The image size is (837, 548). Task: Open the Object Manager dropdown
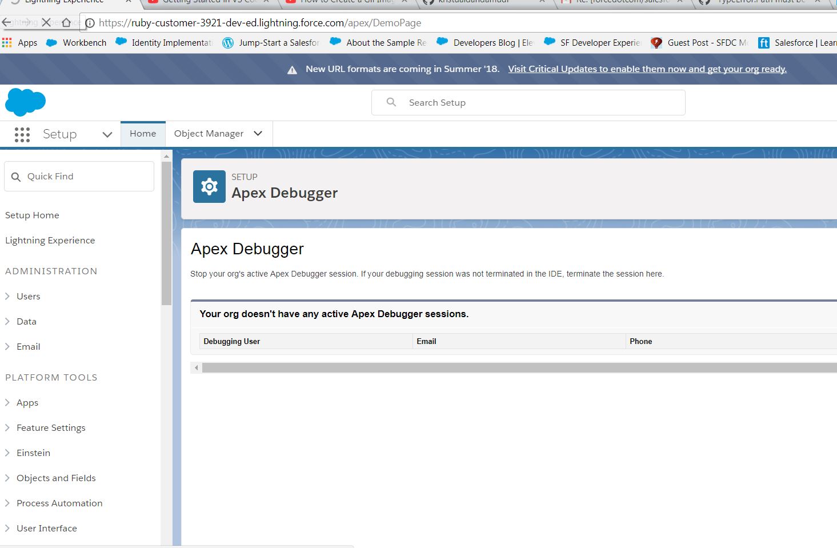click(x=258, y=133)
